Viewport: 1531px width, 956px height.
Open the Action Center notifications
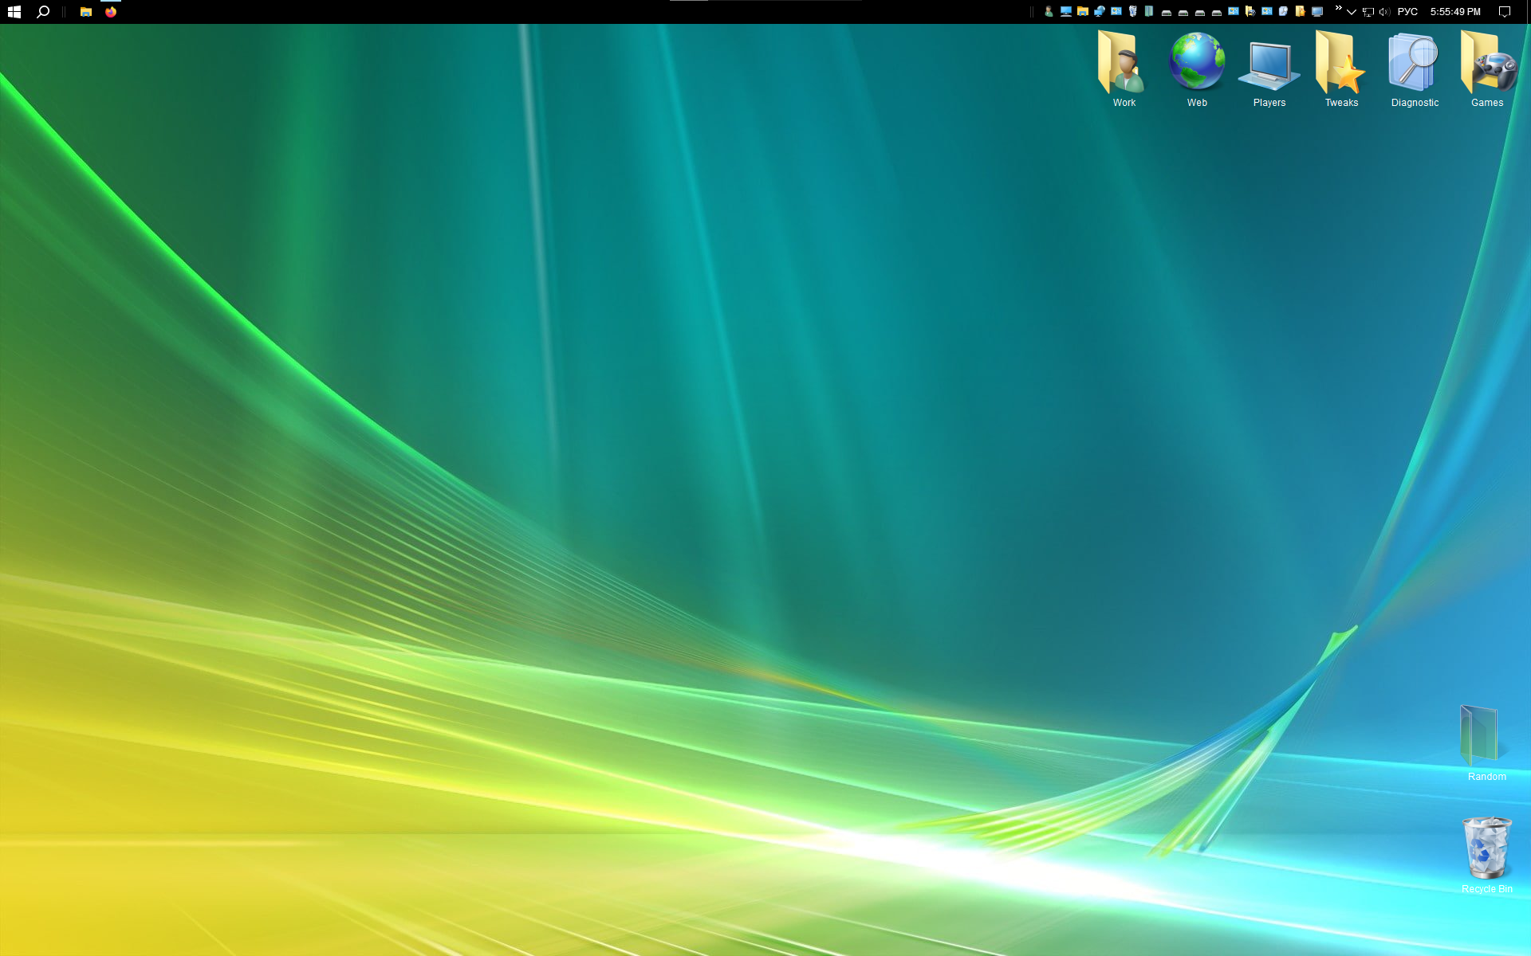[1505, 12]
